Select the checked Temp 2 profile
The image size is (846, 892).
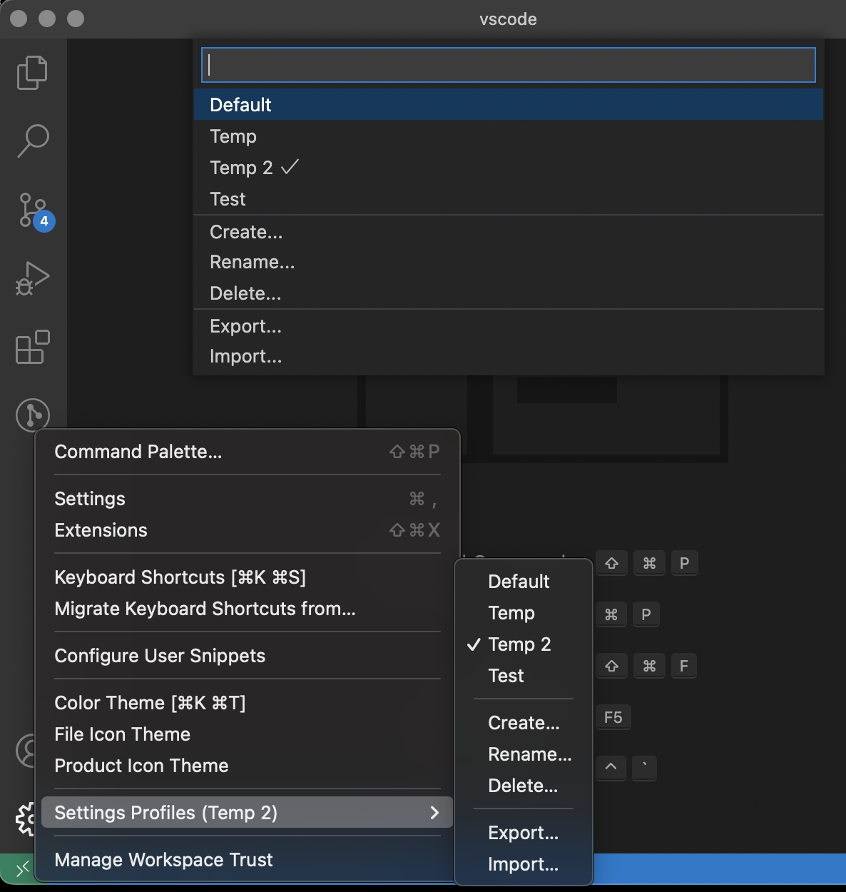click(241, 168)
